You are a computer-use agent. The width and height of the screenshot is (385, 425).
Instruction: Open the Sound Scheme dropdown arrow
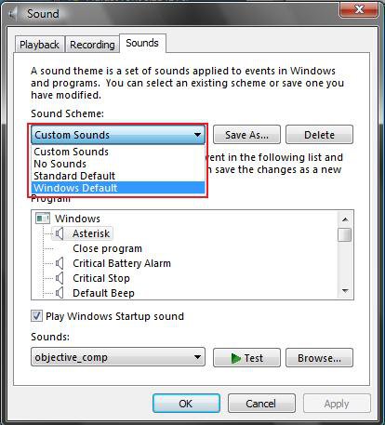[197, 135]
